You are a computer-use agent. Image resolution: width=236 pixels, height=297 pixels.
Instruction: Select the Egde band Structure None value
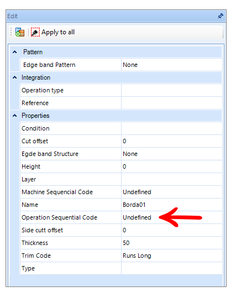pos(172,154)
